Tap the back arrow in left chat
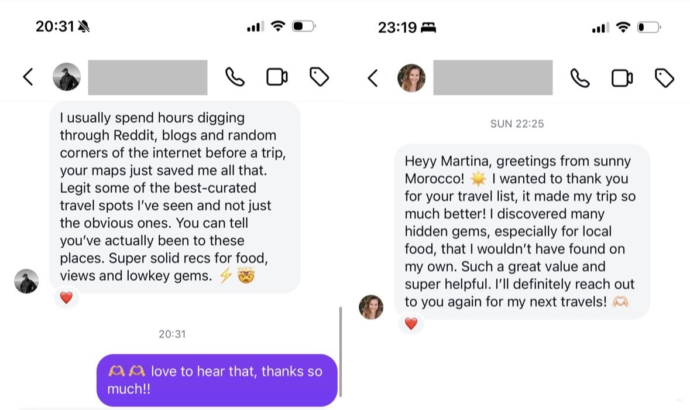 pyautogui.click(x=28, y=77)
